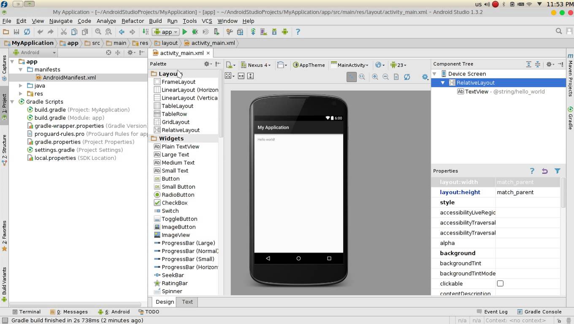Viewport: 574px width, 324px height.
Task: Click the AppTheme theme button
Action: pos(311,65)
